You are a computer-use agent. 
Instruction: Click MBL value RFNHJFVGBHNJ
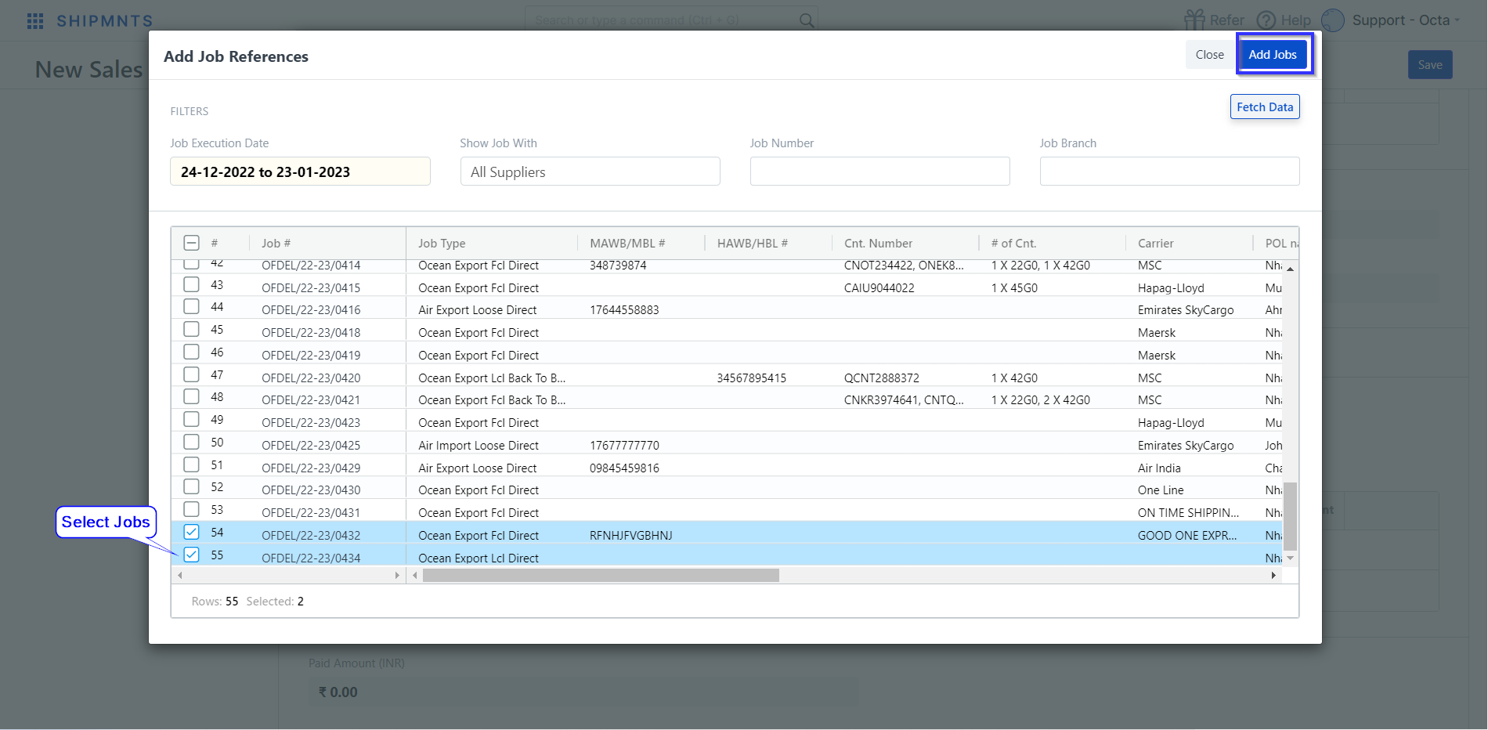[x=631, y=536]
